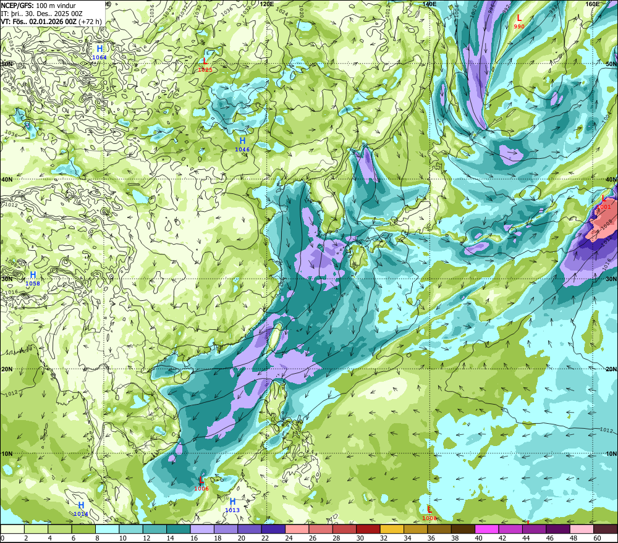Click the H 1013 high pressure marker
The height and width of the screenshot is (543, 618).
232,505
